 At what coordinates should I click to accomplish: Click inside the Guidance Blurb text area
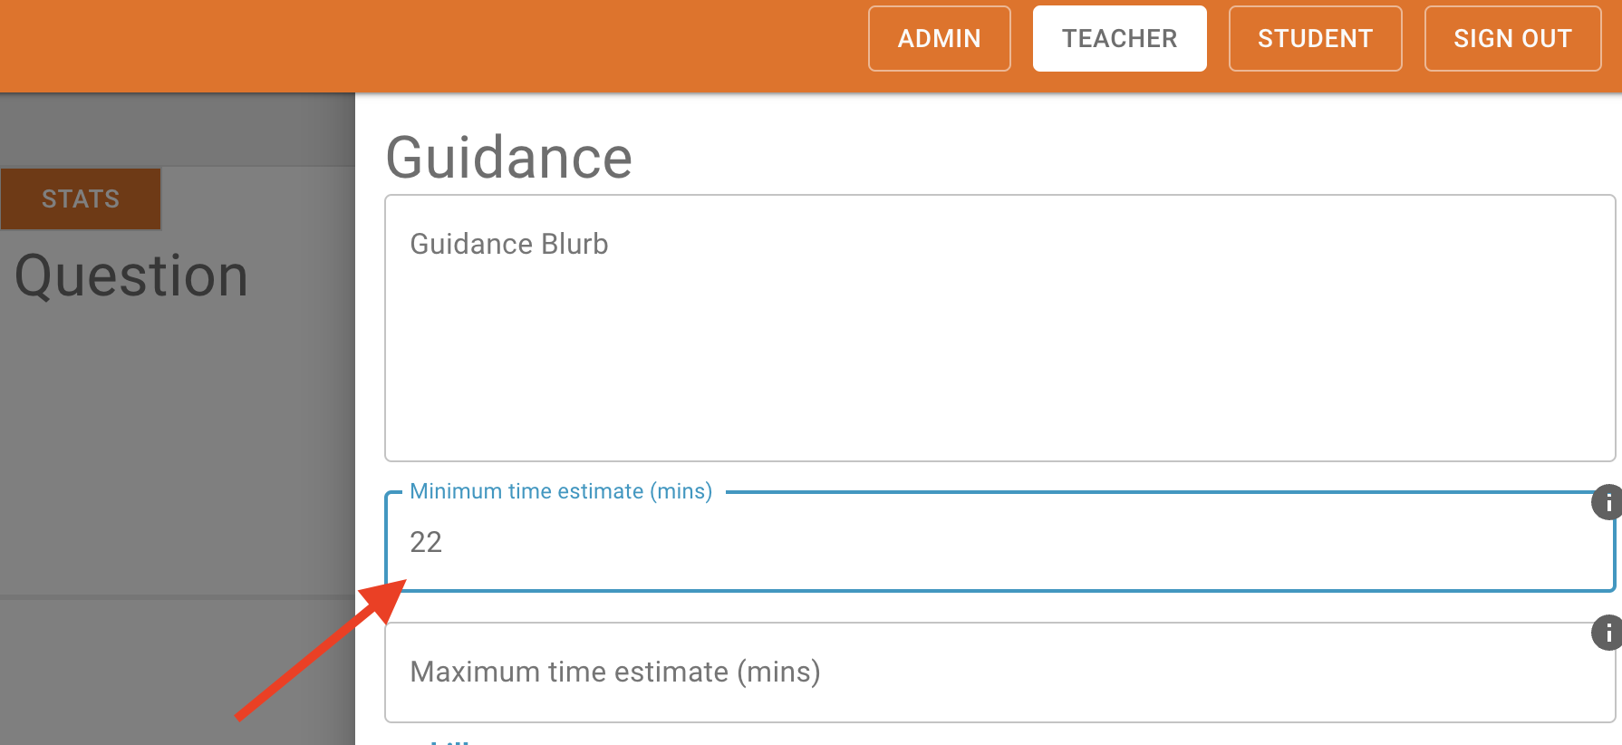[906, 326]
